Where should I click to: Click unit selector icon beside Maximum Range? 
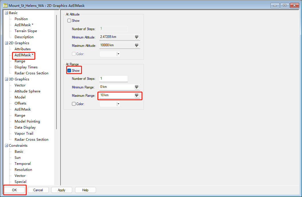coord(137,95)
